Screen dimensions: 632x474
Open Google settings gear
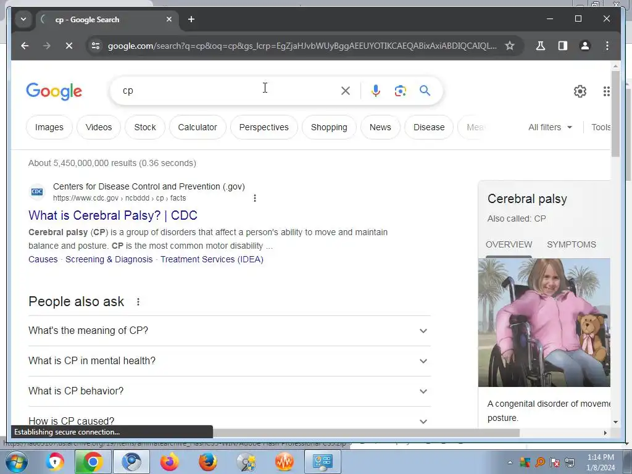click(580, 91)
